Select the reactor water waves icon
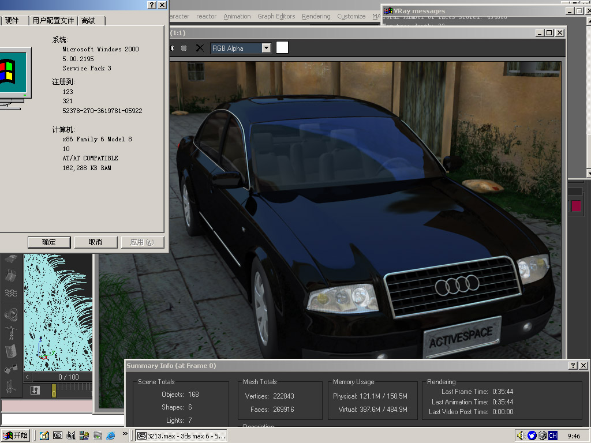Screen dimensions: 591x443 [11, 294]
